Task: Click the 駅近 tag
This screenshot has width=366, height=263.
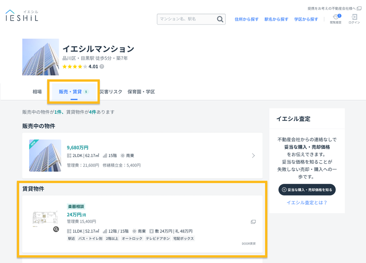Action: coord(71,239)
